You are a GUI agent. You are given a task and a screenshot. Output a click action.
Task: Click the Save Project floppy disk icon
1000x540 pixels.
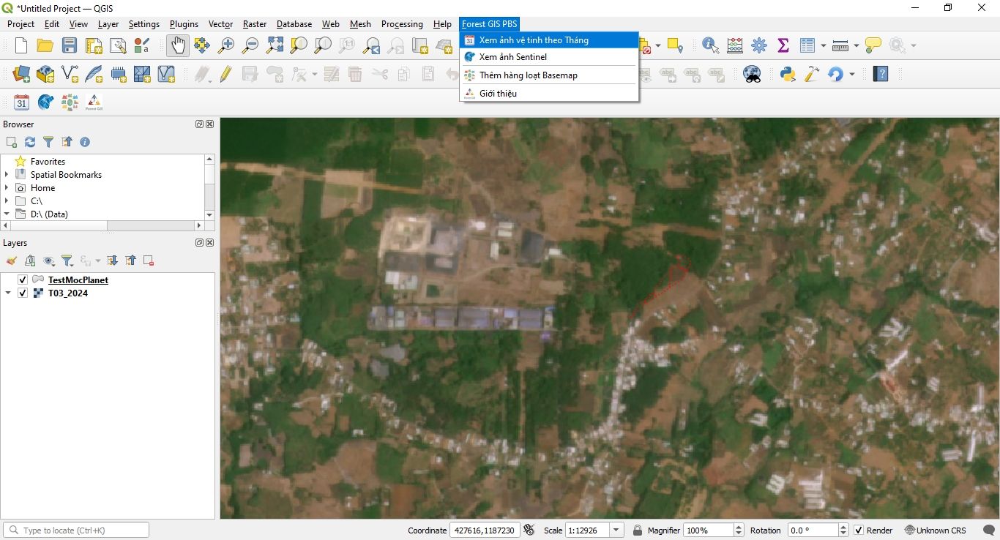[x=70, y=45]
